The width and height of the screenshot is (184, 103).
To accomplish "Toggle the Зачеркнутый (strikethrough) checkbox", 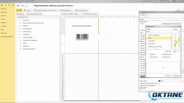I will tap(162, 57).
